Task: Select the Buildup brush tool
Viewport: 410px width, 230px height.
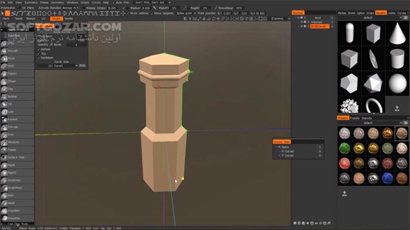Action: click(17, 96)
